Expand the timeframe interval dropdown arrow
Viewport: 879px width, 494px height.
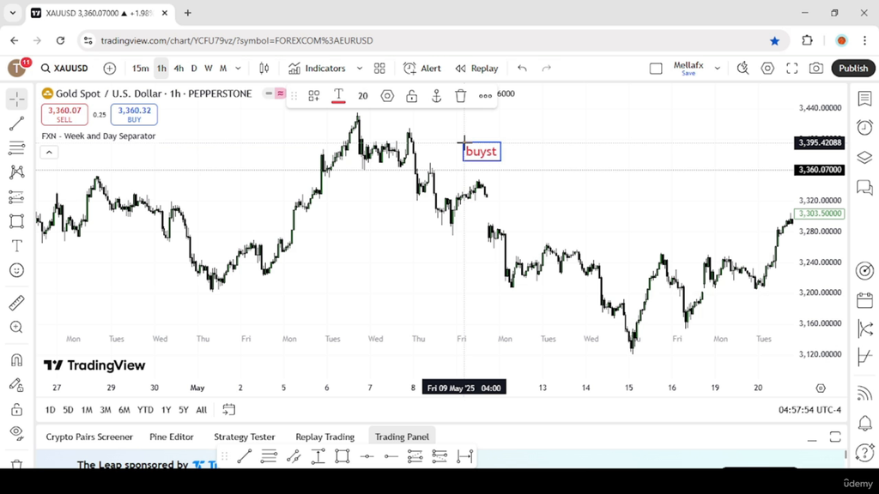point(239,69)
